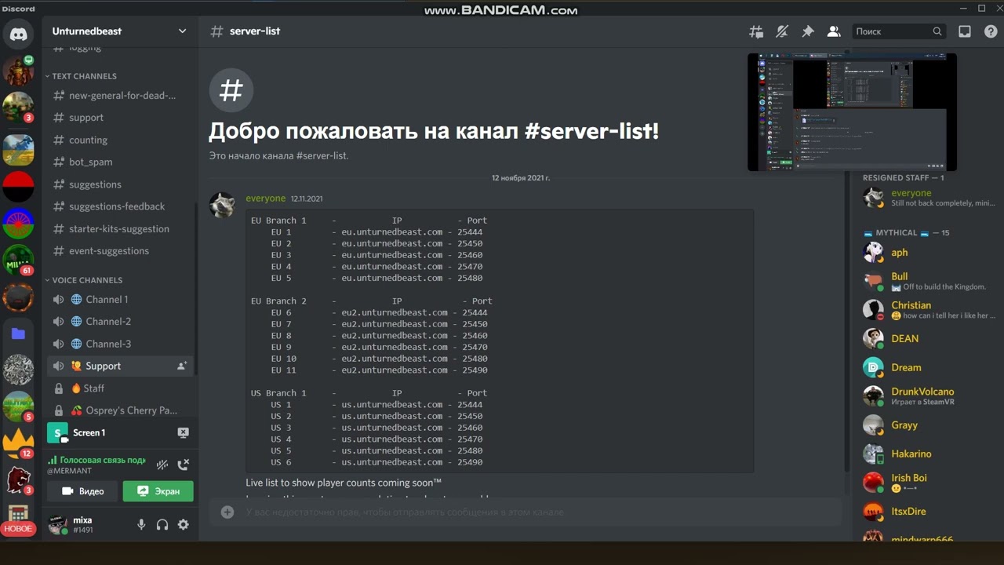Open event-suggestions channel

[x=120, y=251]
